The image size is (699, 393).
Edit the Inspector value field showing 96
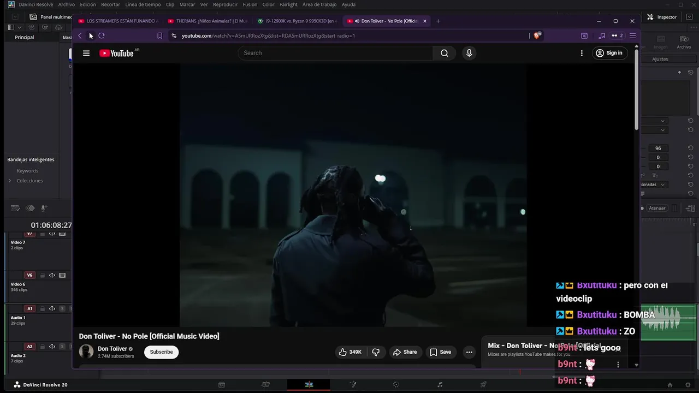coord(658,148)
